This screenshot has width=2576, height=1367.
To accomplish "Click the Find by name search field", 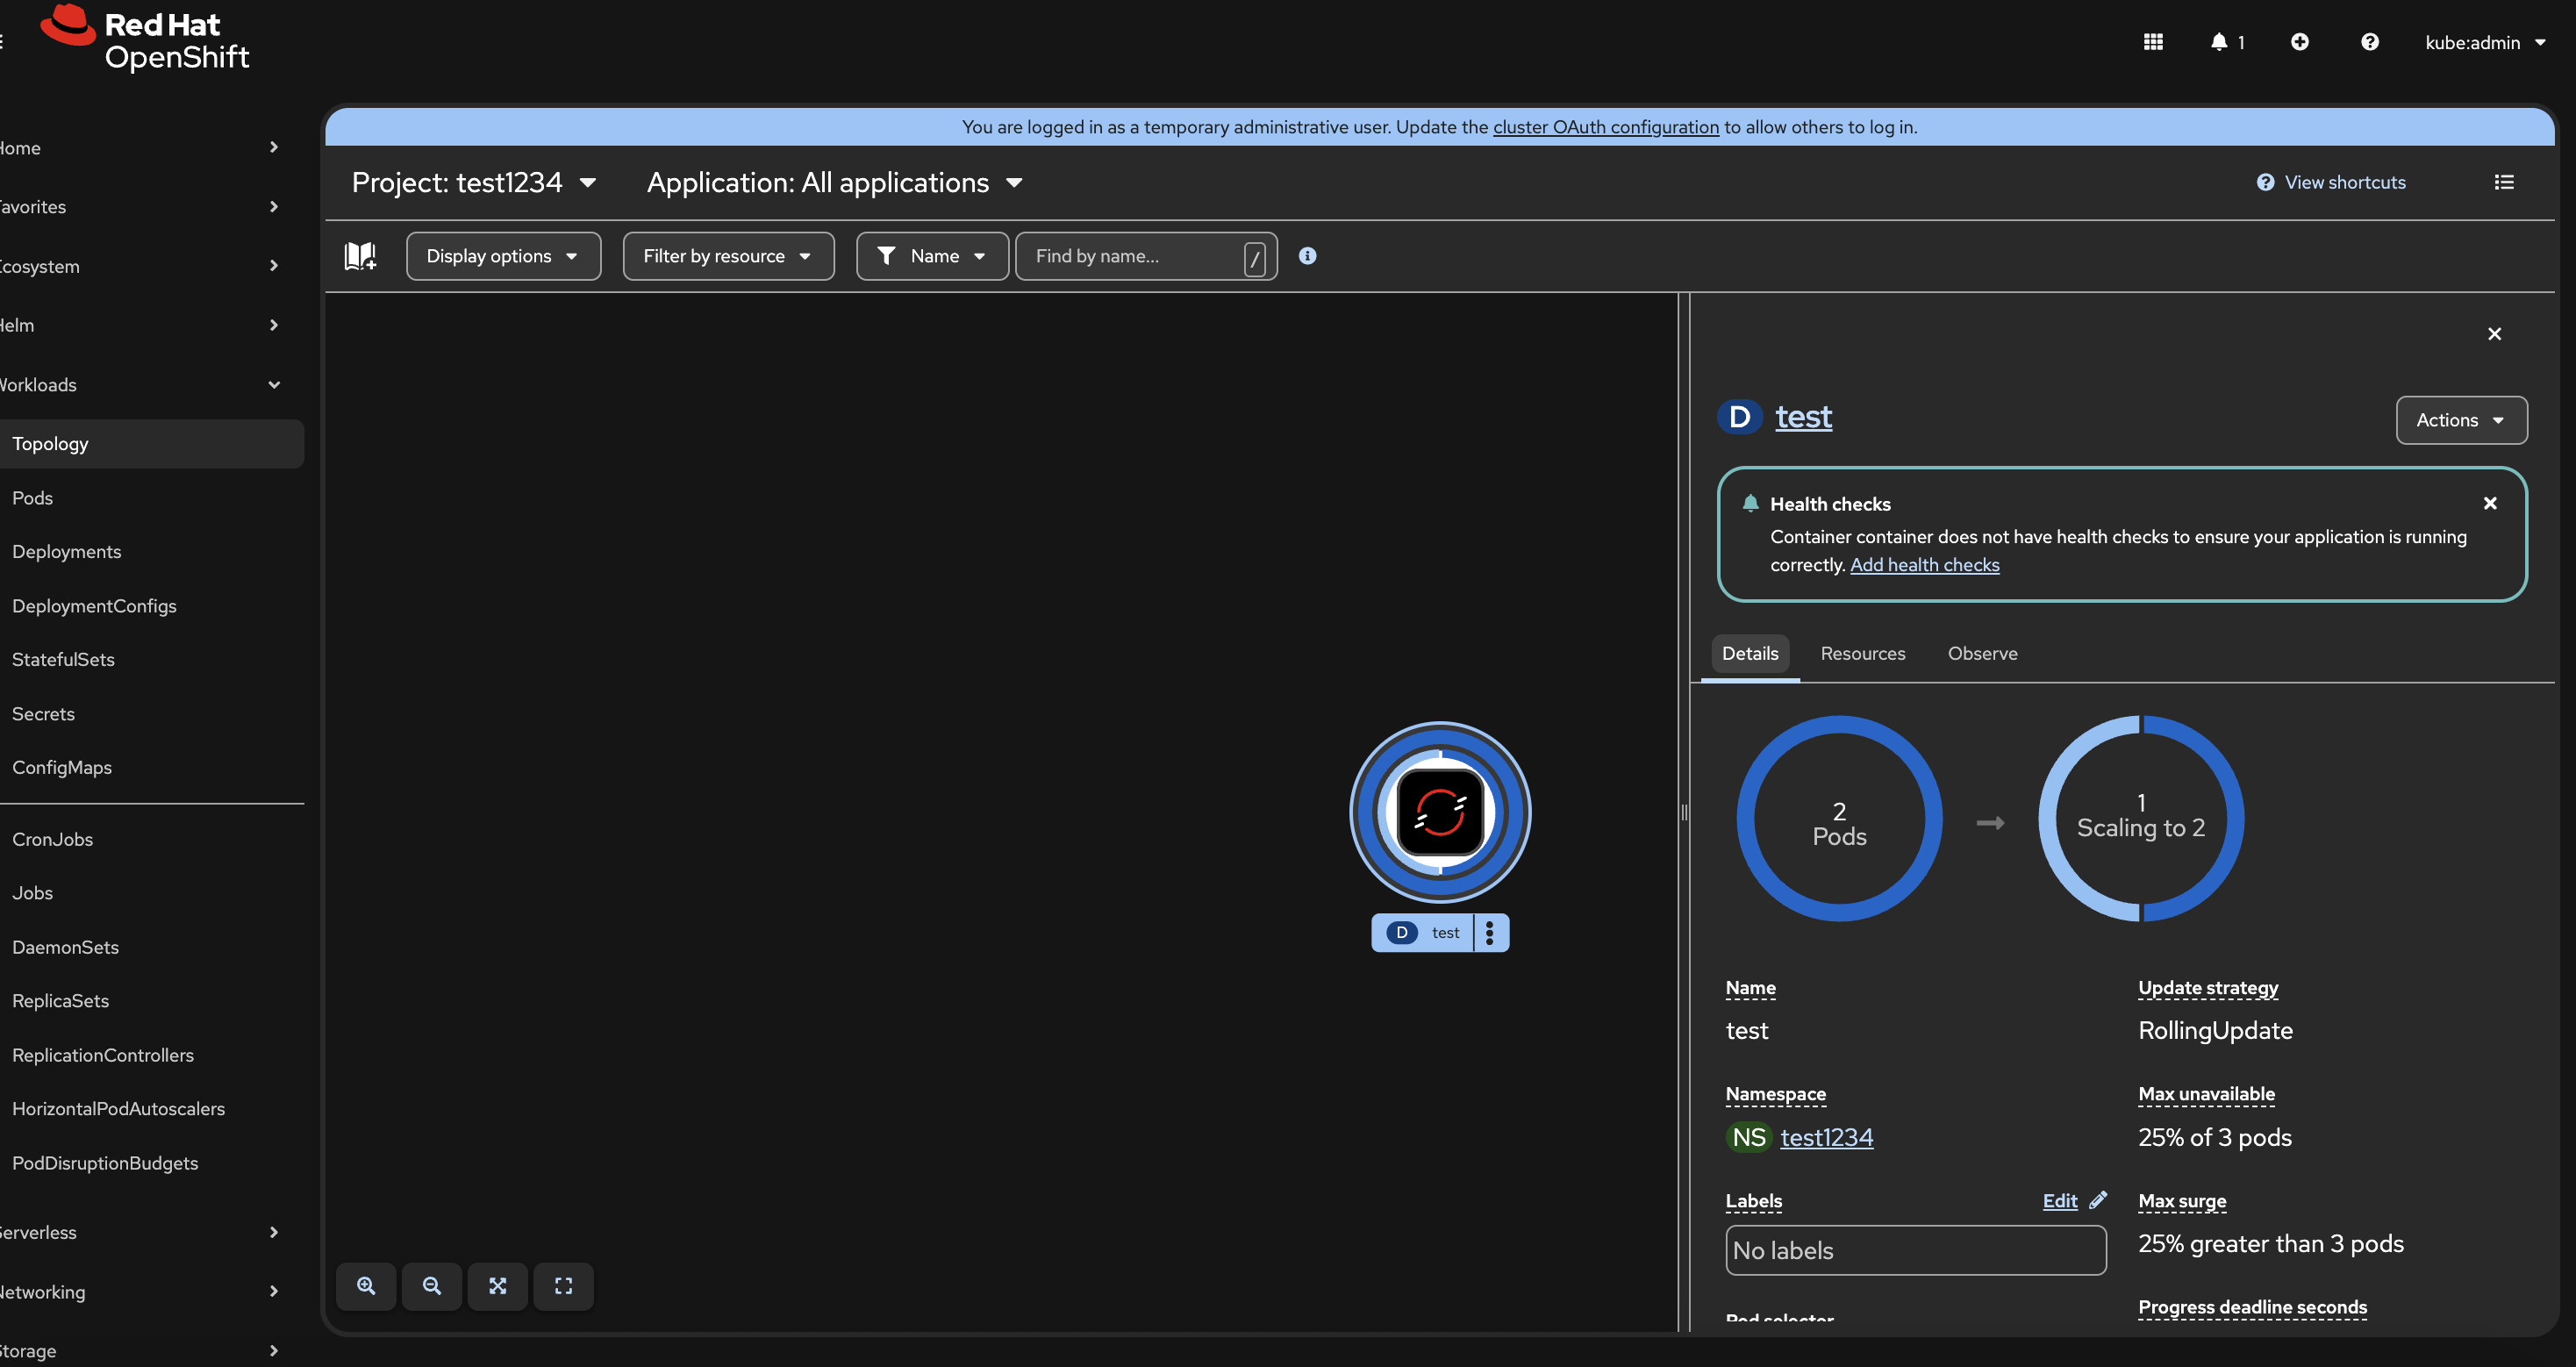I will coord(1135,256).
